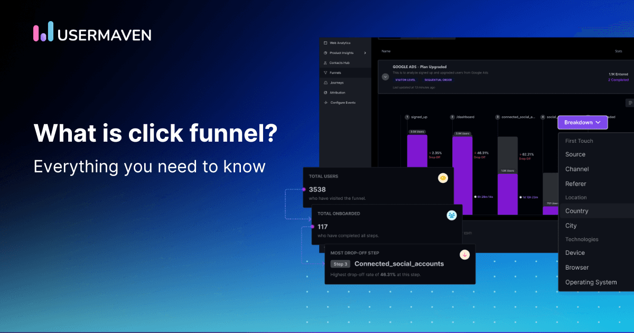Click the Attribution sidebar icon

click(x=325, y=92)
